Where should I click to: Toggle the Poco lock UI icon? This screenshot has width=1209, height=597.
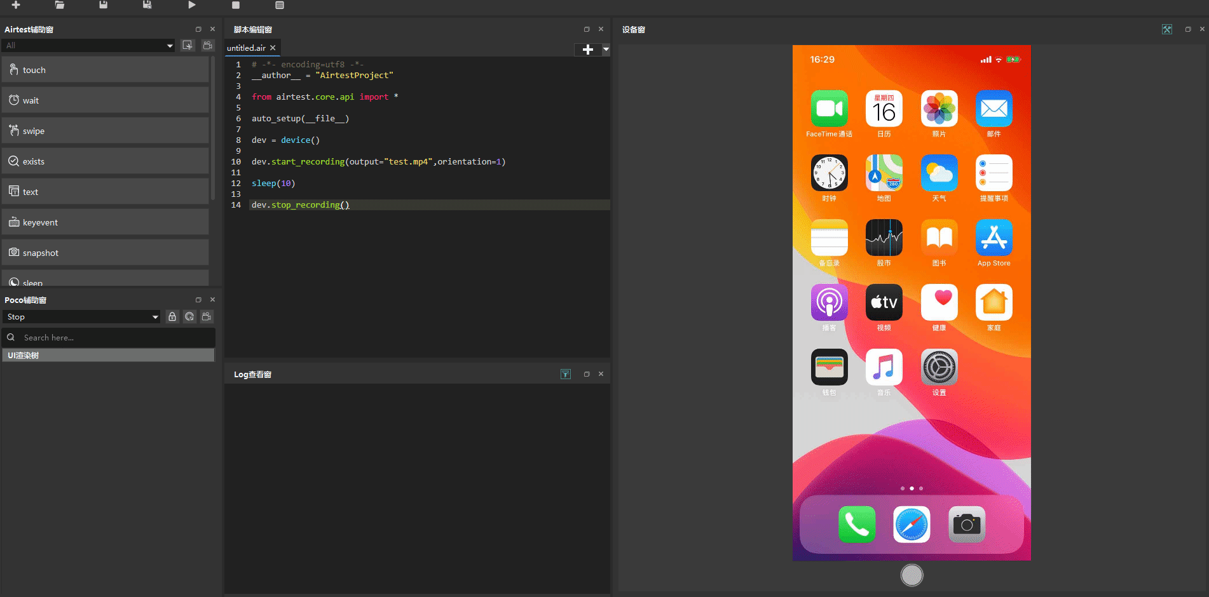[172, 316]
